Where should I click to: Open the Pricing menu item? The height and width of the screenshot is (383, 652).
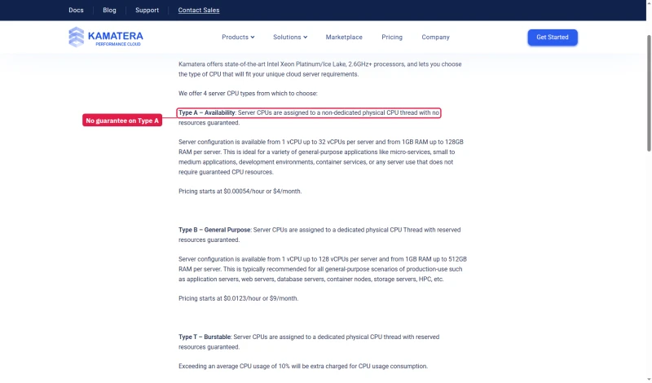(392, 37)
